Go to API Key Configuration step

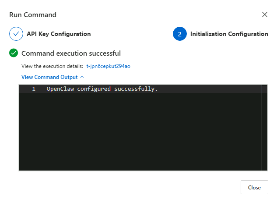(x=59, y=34)
